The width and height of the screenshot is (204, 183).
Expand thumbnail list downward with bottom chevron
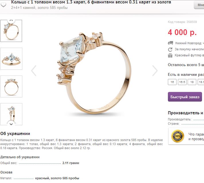pyautogui.click(x=11, y=124)
